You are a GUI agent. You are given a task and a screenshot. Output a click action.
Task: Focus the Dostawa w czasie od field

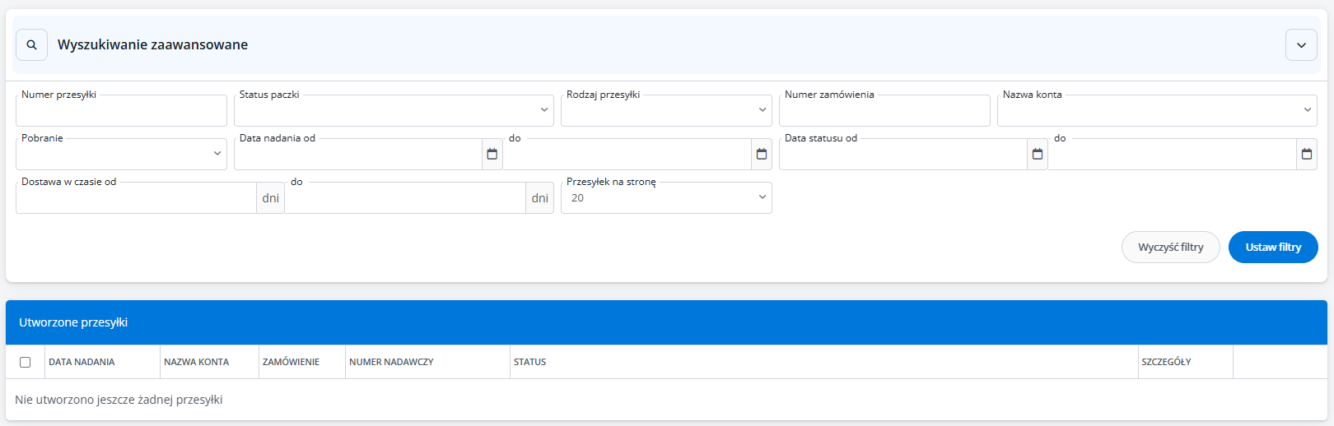136,198
